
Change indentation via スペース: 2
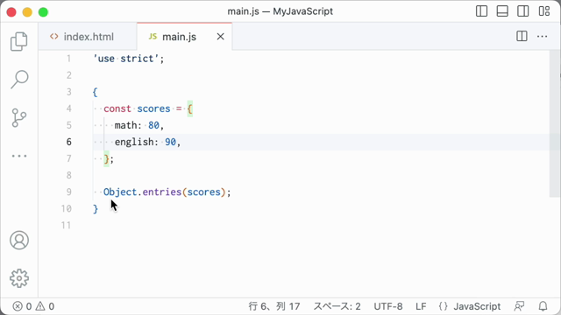pos(337,306)
